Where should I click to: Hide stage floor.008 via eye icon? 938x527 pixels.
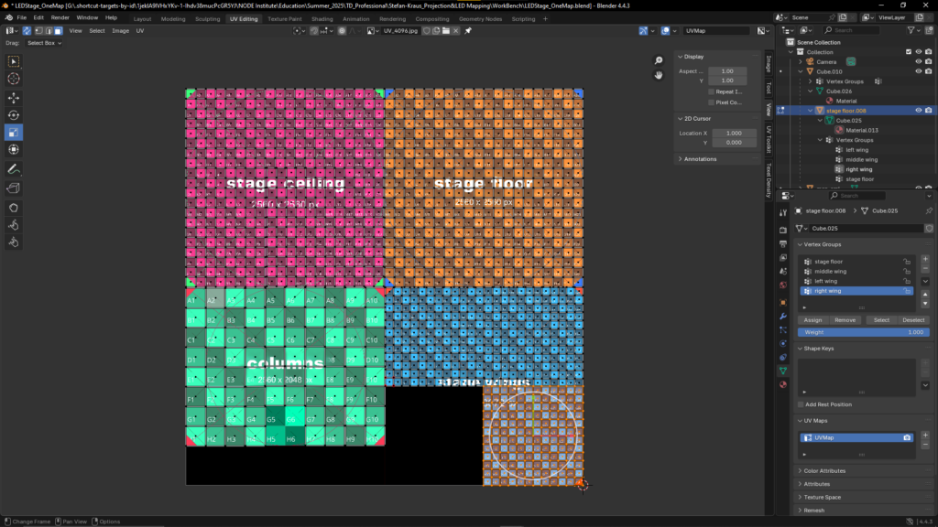tap(918, 111)
